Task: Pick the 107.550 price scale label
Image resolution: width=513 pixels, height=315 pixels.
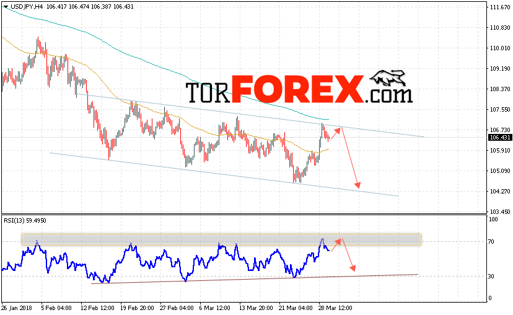Action: [500, 110]
